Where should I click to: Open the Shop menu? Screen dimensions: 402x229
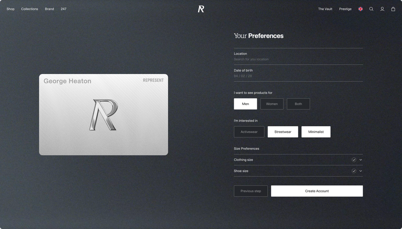point(11,9)
